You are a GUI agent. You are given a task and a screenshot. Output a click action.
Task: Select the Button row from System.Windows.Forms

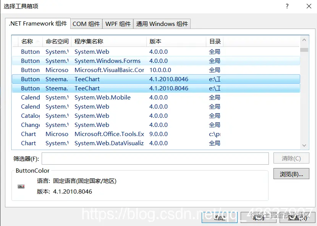(156, 61)
